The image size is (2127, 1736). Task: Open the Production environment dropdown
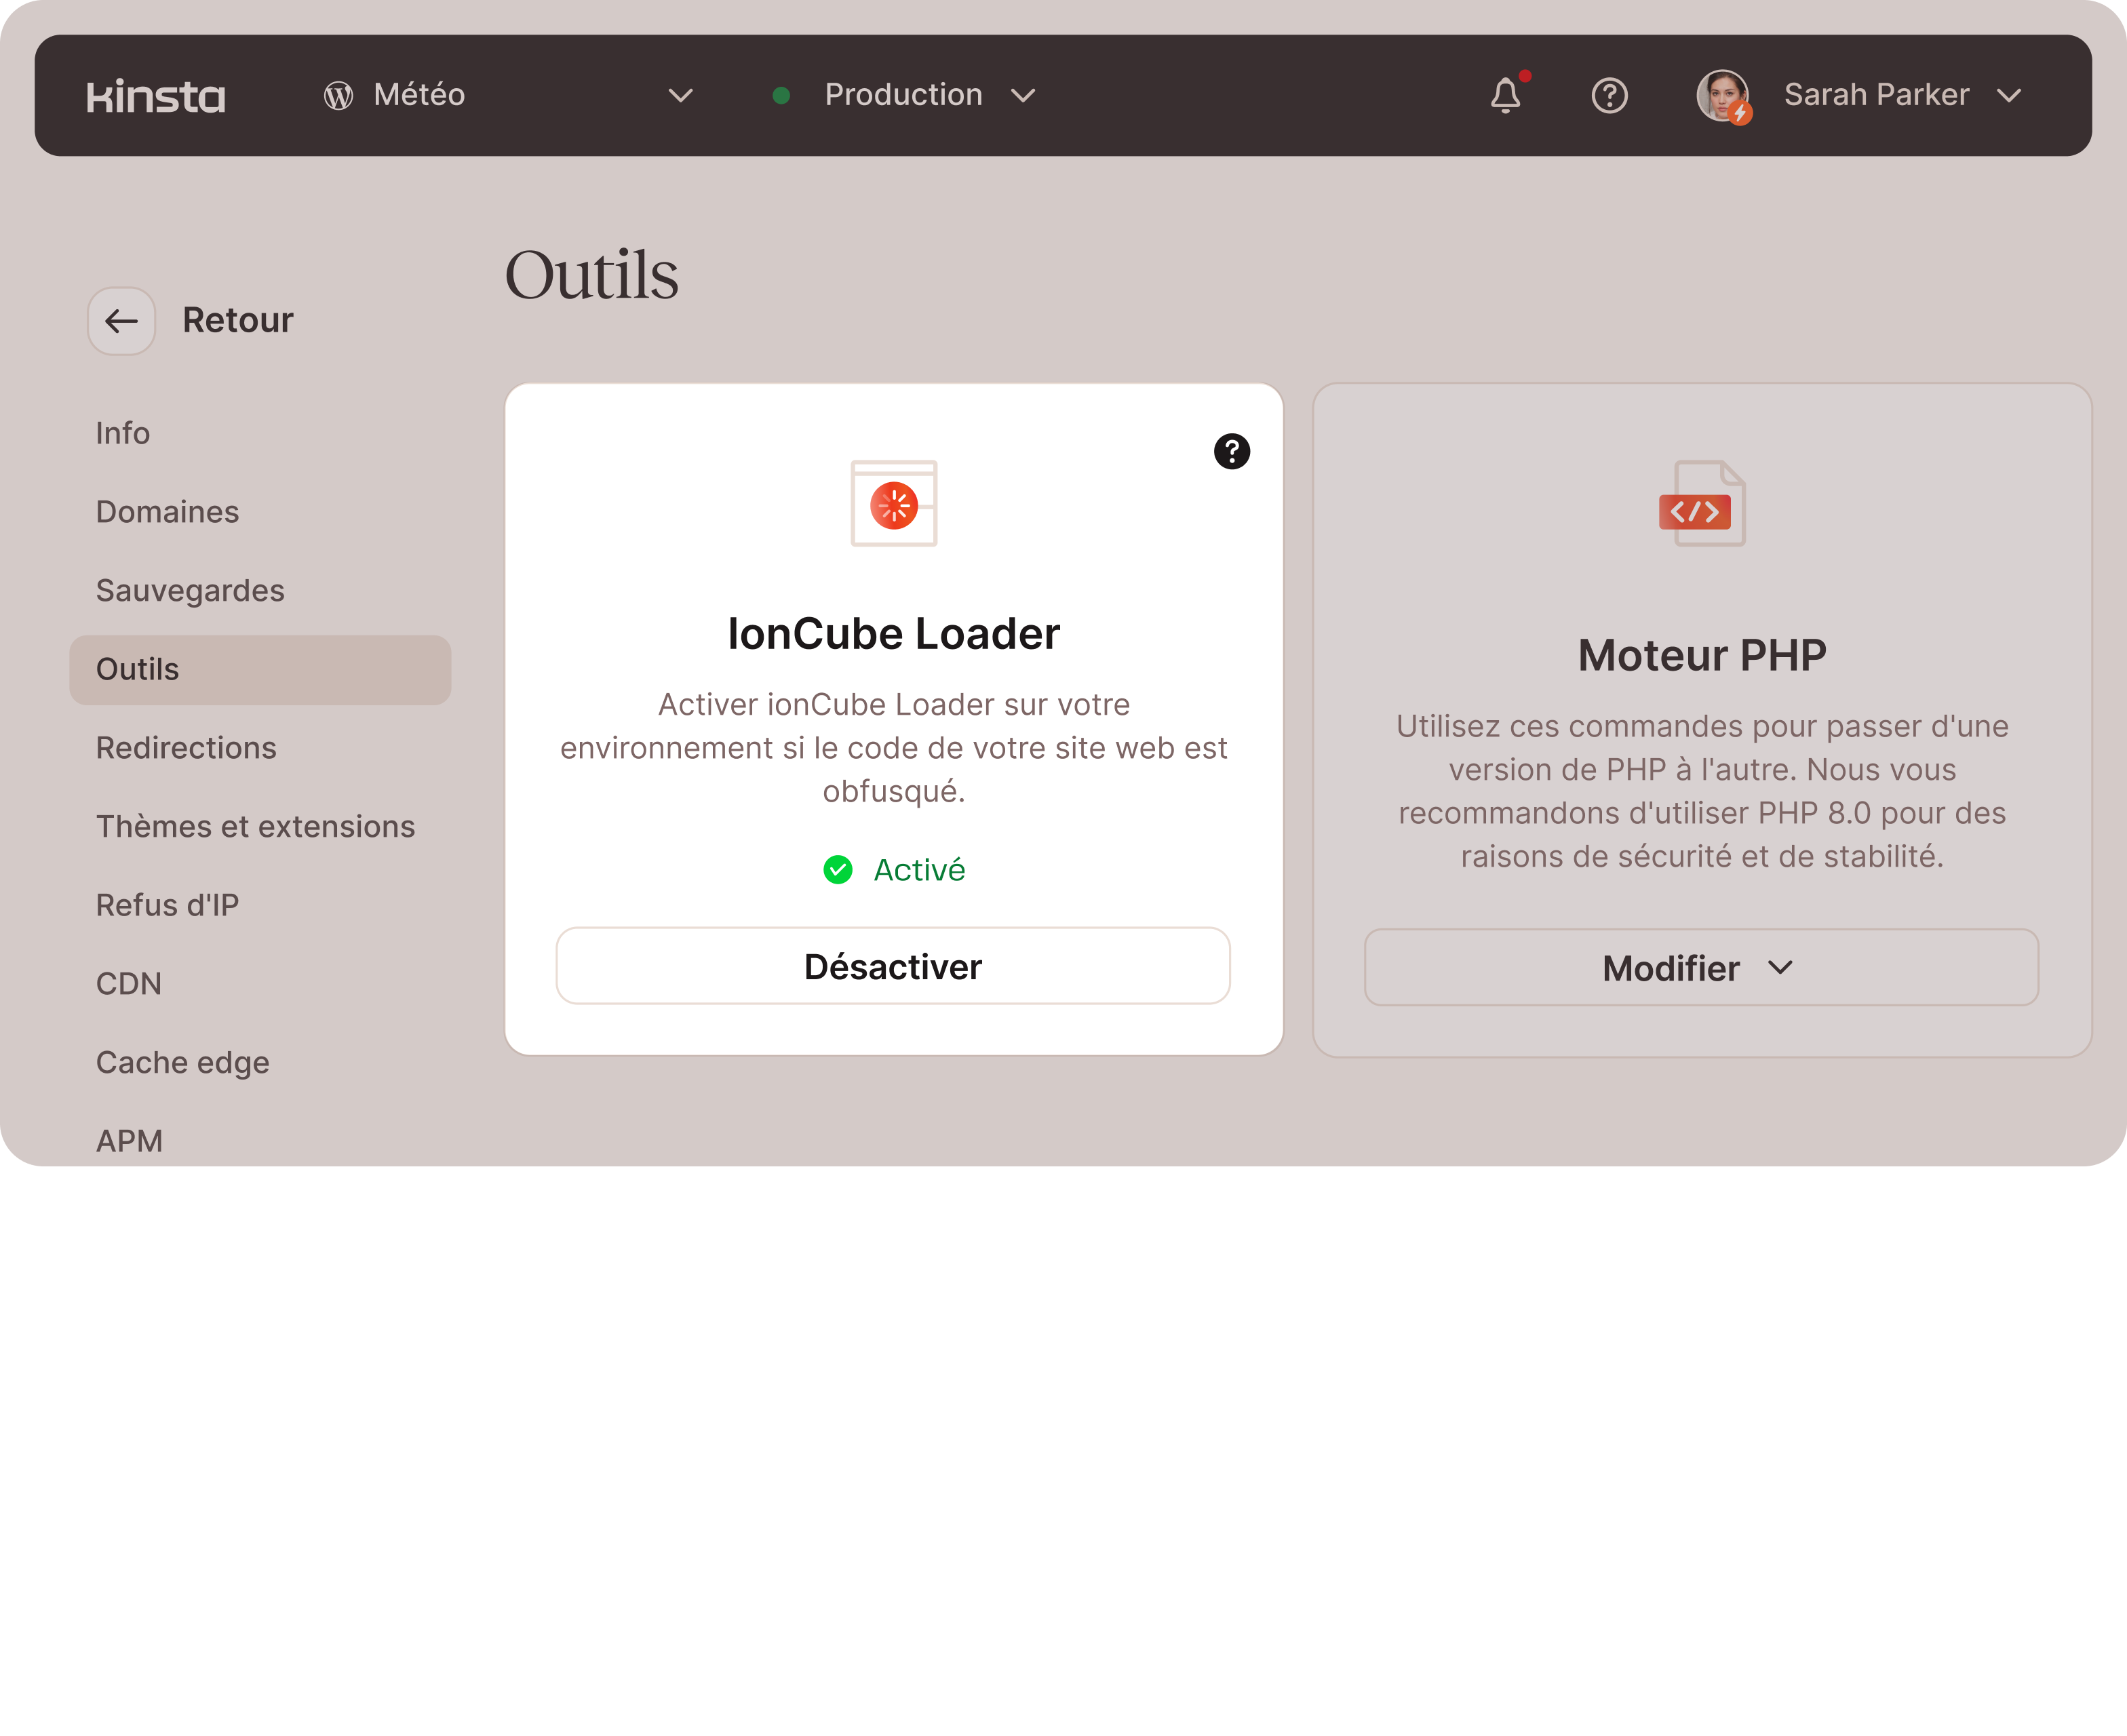tap(1022, 96)
